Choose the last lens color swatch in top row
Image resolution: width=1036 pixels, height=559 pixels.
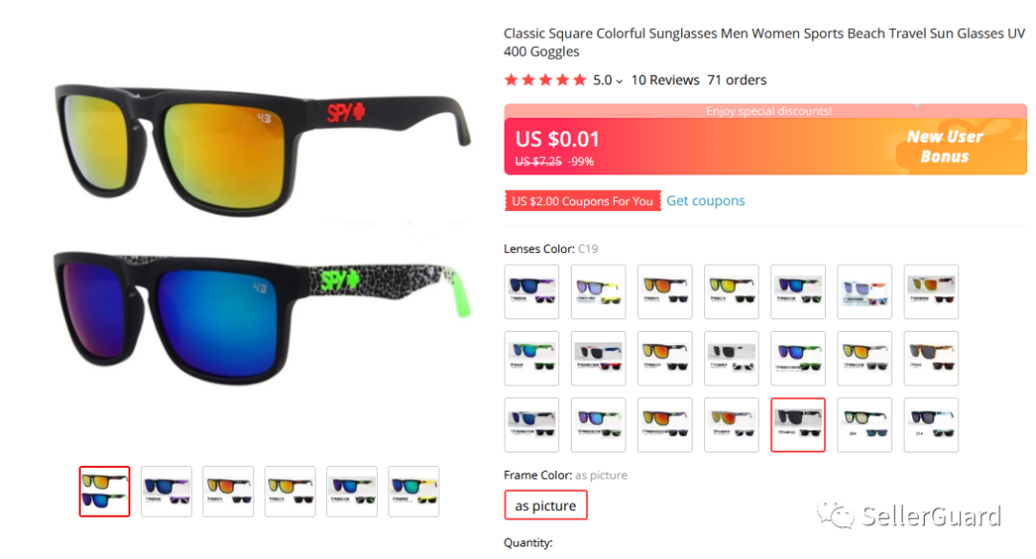tap(930, 291)
